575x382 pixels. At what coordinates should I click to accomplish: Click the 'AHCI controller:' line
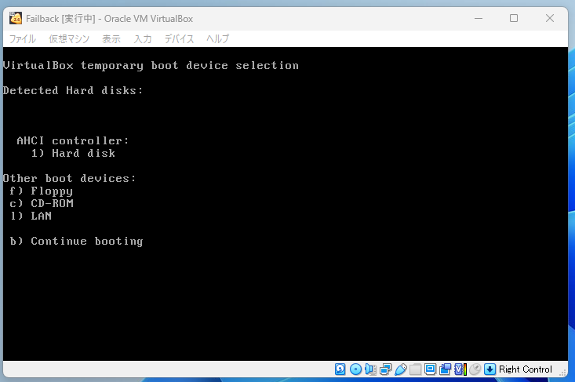tap(73, 140)
